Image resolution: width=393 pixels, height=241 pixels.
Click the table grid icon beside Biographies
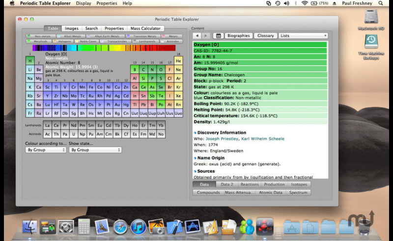[x=218, y=35]
